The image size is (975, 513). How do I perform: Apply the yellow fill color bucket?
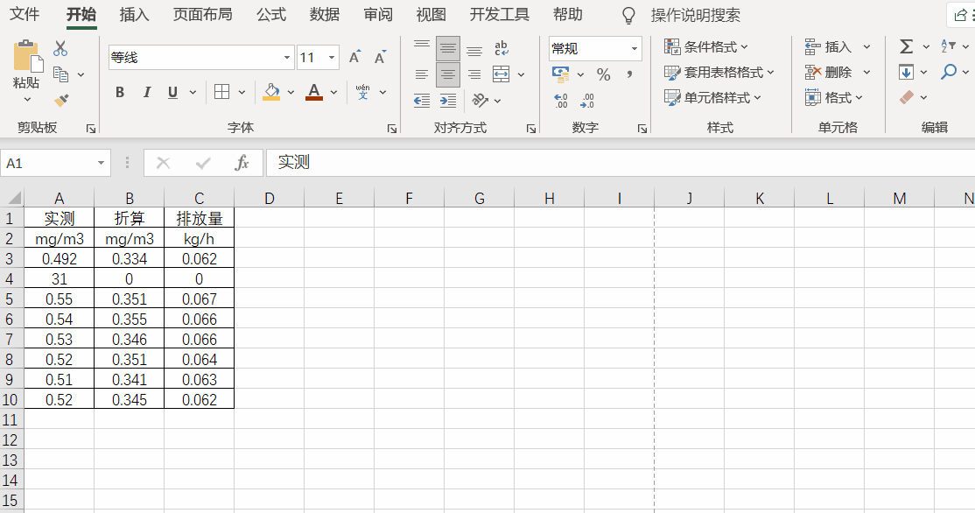pos(271,92)
